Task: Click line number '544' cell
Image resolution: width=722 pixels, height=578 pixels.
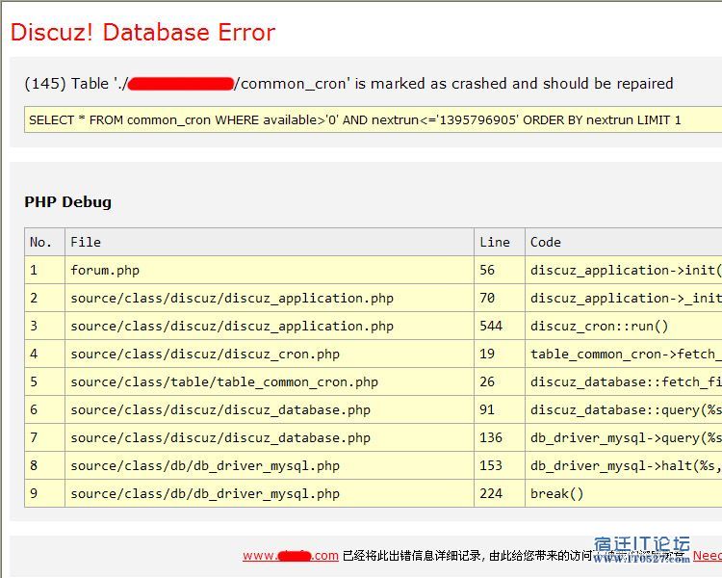Action: [500, 326]
